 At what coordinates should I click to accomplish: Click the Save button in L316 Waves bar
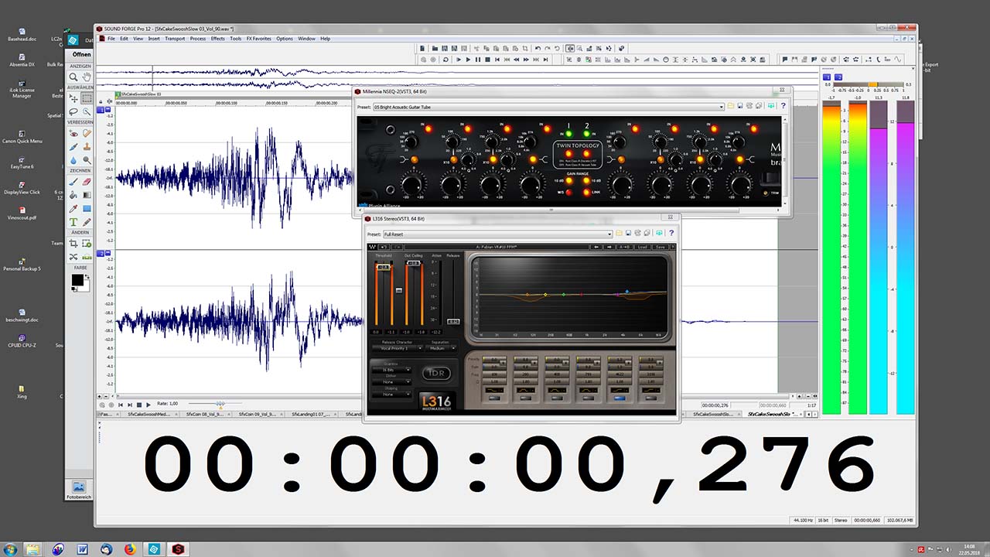pyautogui.click(x=661, y=247)
